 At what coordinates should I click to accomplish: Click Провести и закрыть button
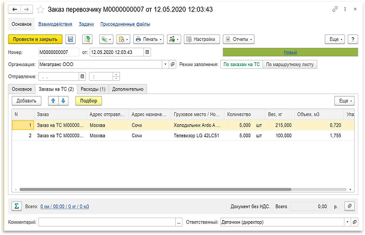point(35,40)
